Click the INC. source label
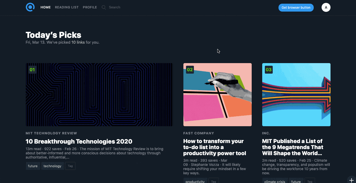The image size is (356, 183). (x=266, y=133)
